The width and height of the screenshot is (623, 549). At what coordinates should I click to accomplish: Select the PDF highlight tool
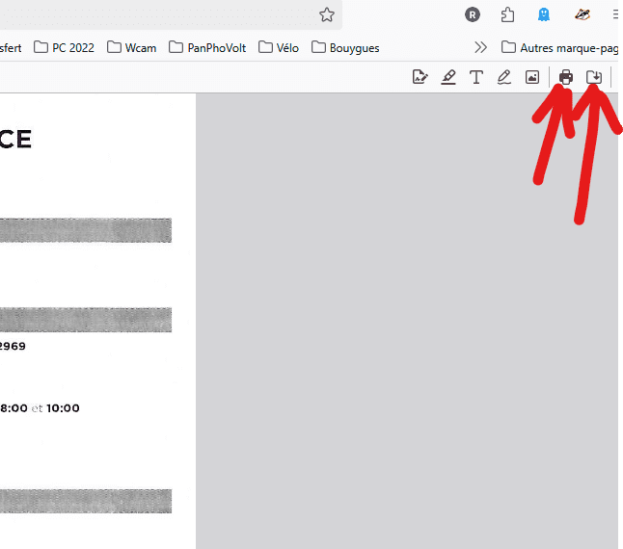tap(448, 77)
